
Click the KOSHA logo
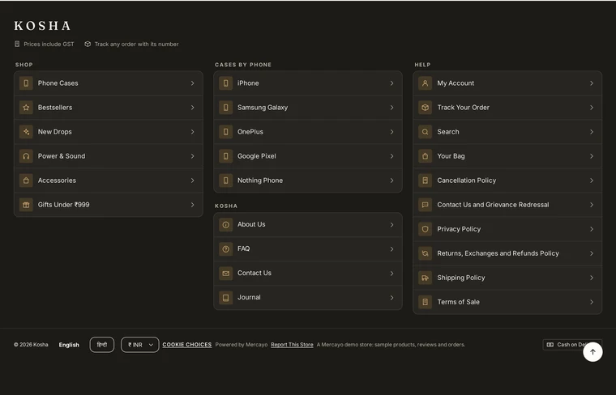pos(42,26)
